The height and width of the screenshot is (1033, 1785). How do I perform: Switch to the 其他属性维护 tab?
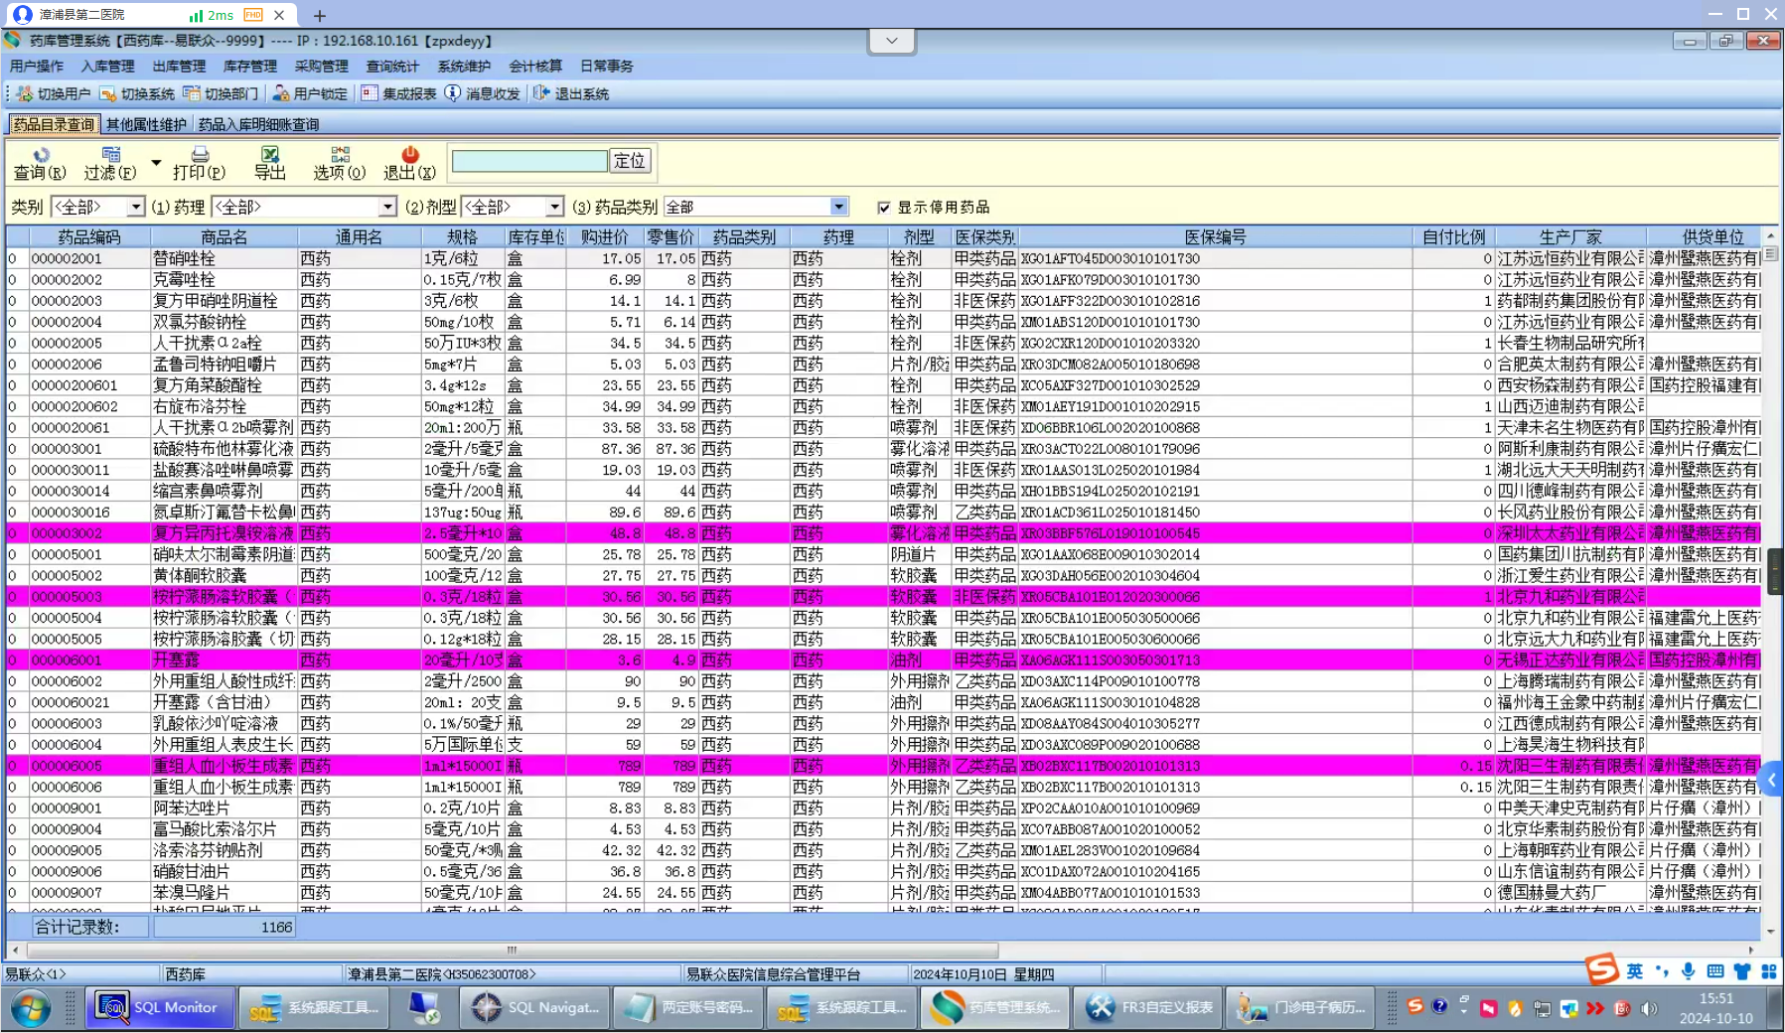146,124
